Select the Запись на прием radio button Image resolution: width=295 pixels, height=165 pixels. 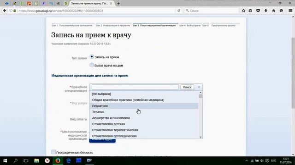coord(92,56)
